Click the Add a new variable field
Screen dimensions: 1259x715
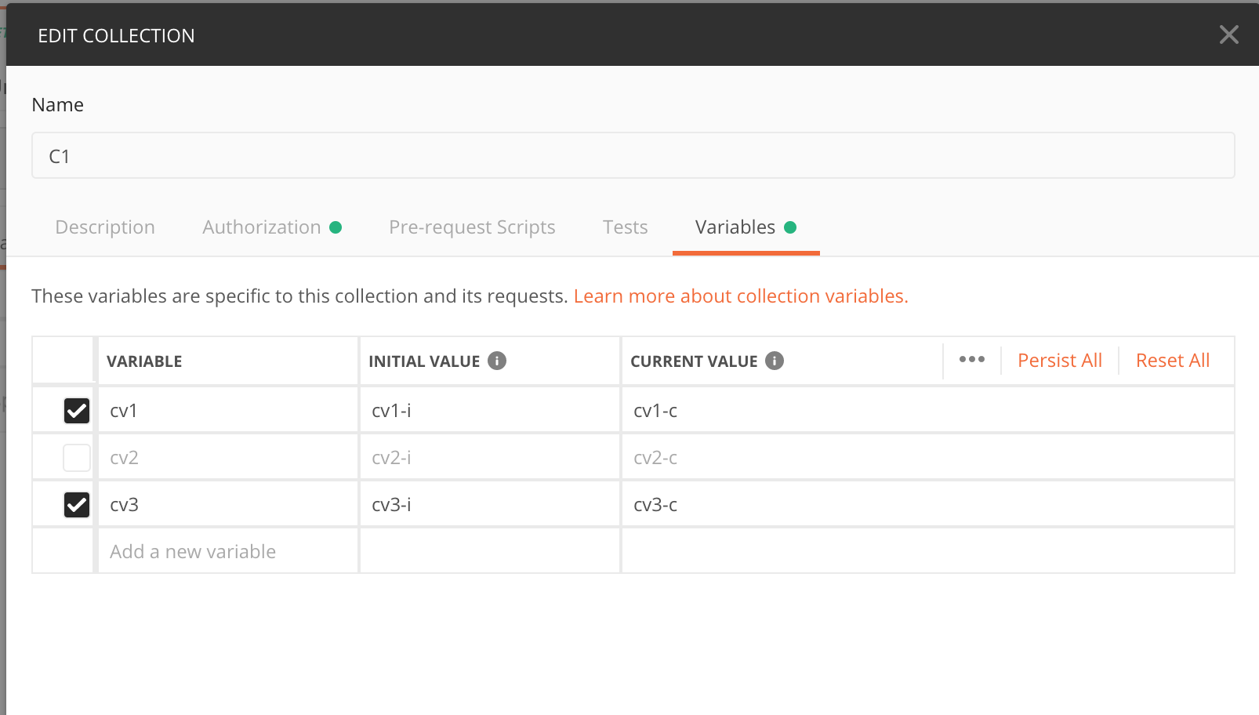pos(193,551)
